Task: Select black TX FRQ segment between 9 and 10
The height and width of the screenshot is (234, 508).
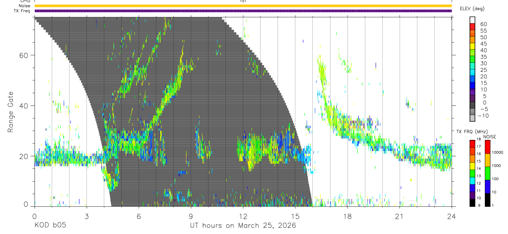Action: coord(472,202)
